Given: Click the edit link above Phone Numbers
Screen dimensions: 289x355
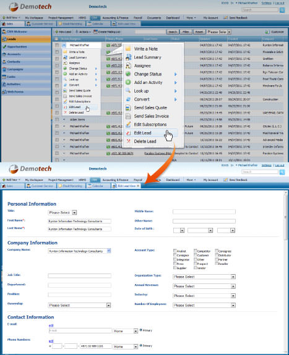Looking at the screenshot, I should click(x=51, y=341).
